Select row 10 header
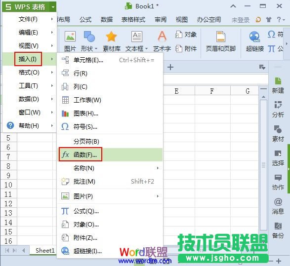 [8, 185]
